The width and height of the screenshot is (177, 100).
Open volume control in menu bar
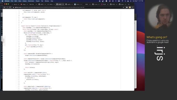click(113, 1)
